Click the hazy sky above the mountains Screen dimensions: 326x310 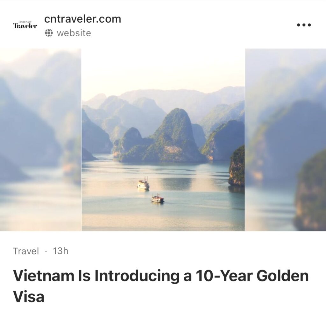[163, 69]
